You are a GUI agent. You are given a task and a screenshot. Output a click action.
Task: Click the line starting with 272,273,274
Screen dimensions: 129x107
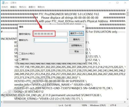(x=47, y=78)
